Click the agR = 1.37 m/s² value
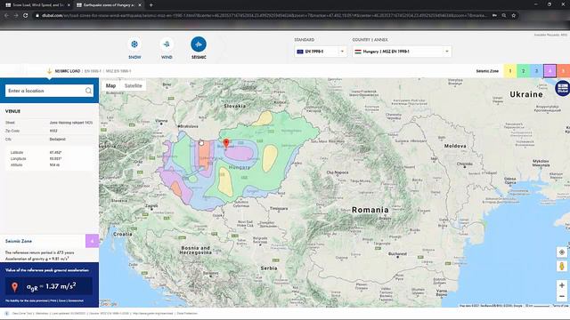 pos(52,286)
